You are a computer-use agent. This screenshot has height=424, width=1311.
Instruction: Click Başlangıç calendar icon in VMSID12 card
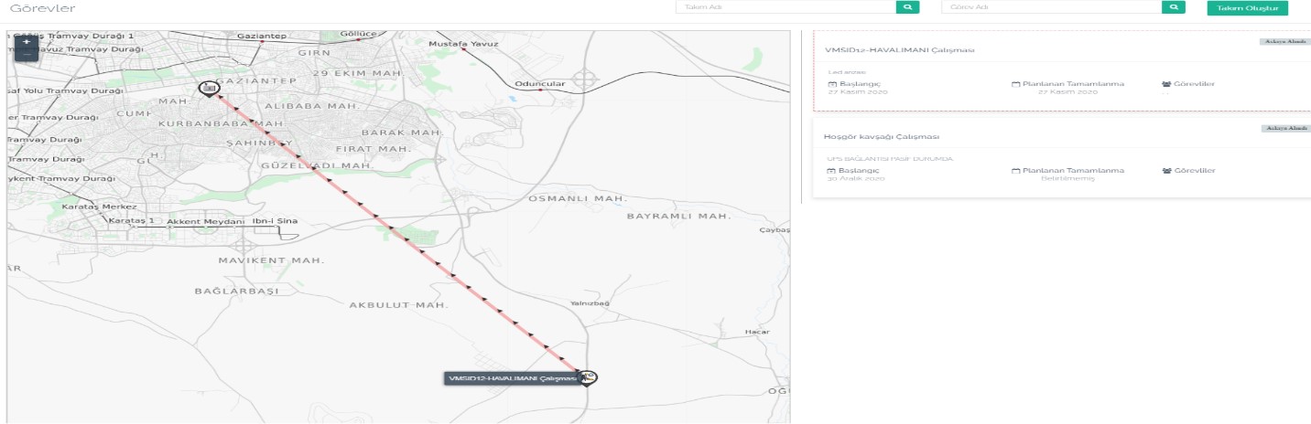tap(831, 83)
